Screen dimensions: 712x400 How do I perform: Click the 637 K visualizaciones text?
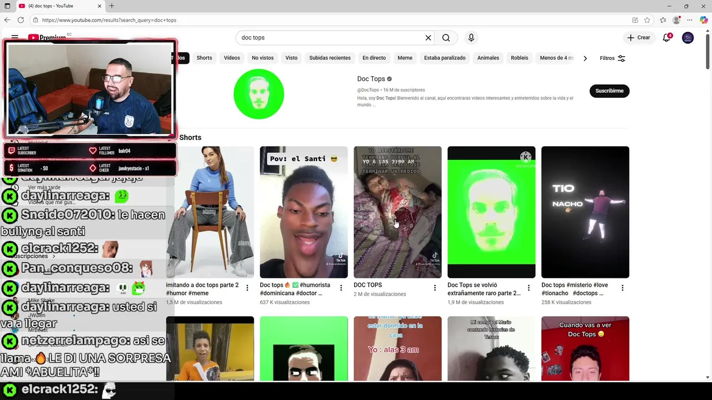tap(285, 302)
